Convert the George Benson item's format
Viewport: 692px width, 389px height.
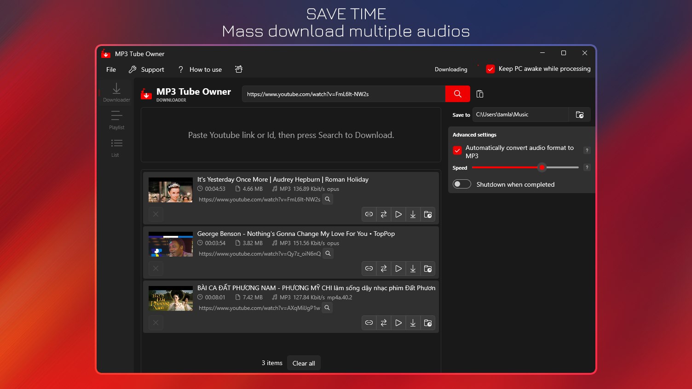pos(383,269)
